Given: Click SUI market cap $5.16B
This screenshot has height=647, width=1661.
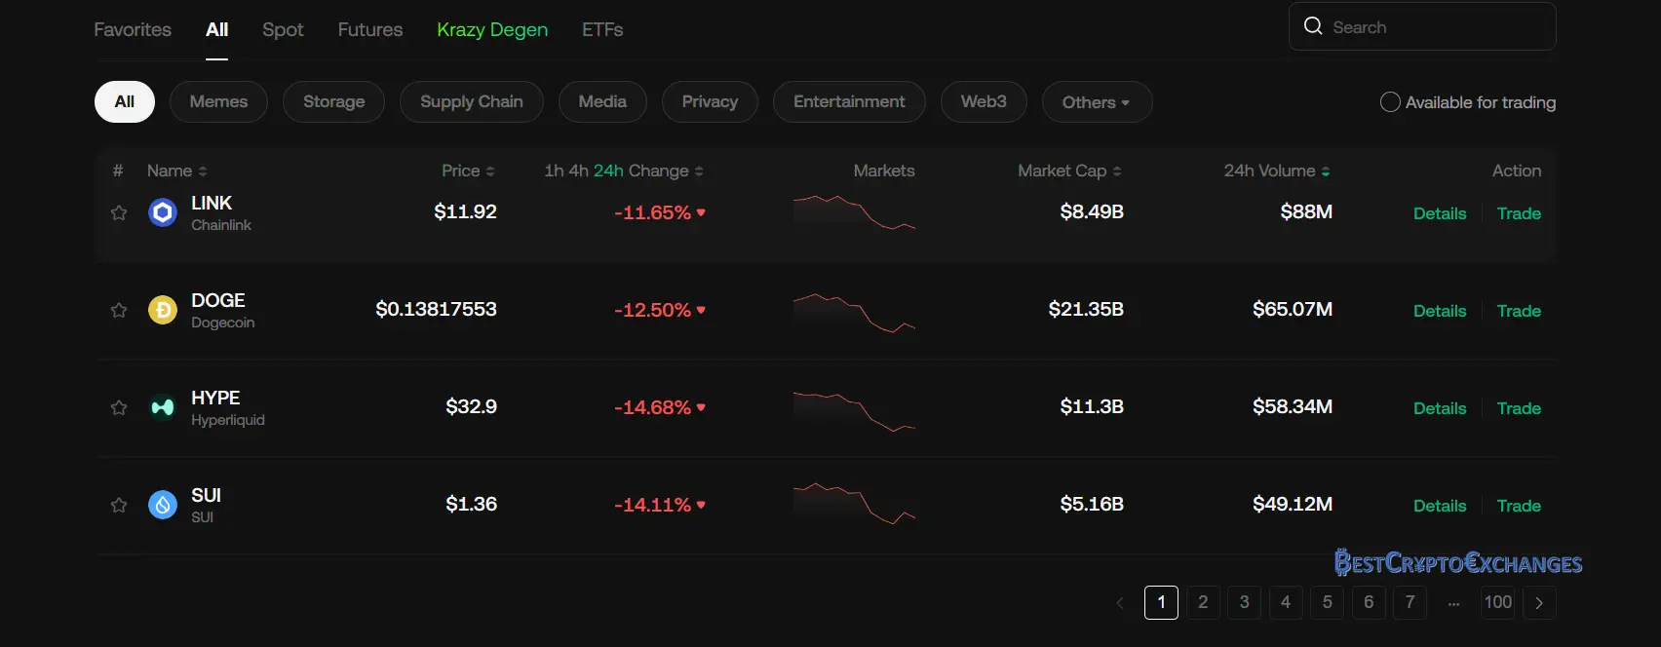Looking at the screenshot, I should (x=1092, y=504).
